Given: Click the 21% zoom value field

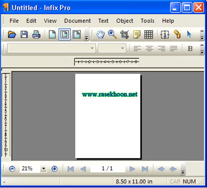Looking at the screenshot, I should (x=30, y=168).
